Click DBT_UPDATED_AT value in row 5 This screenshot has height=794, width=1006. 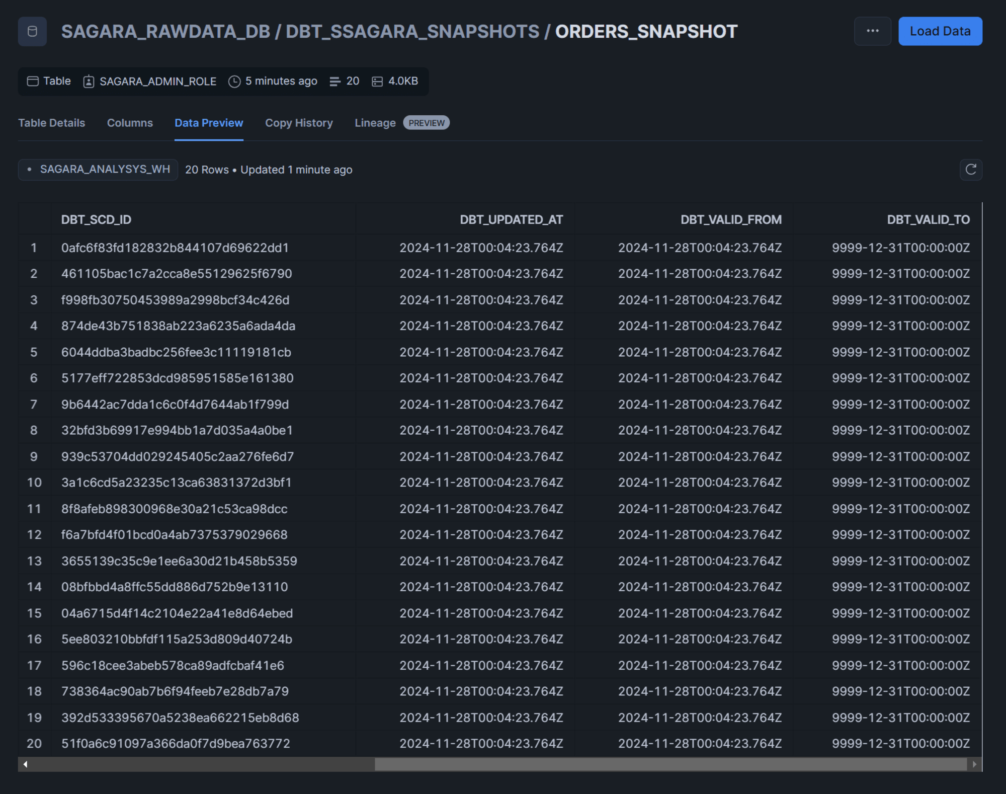click(x=481, y=352)
